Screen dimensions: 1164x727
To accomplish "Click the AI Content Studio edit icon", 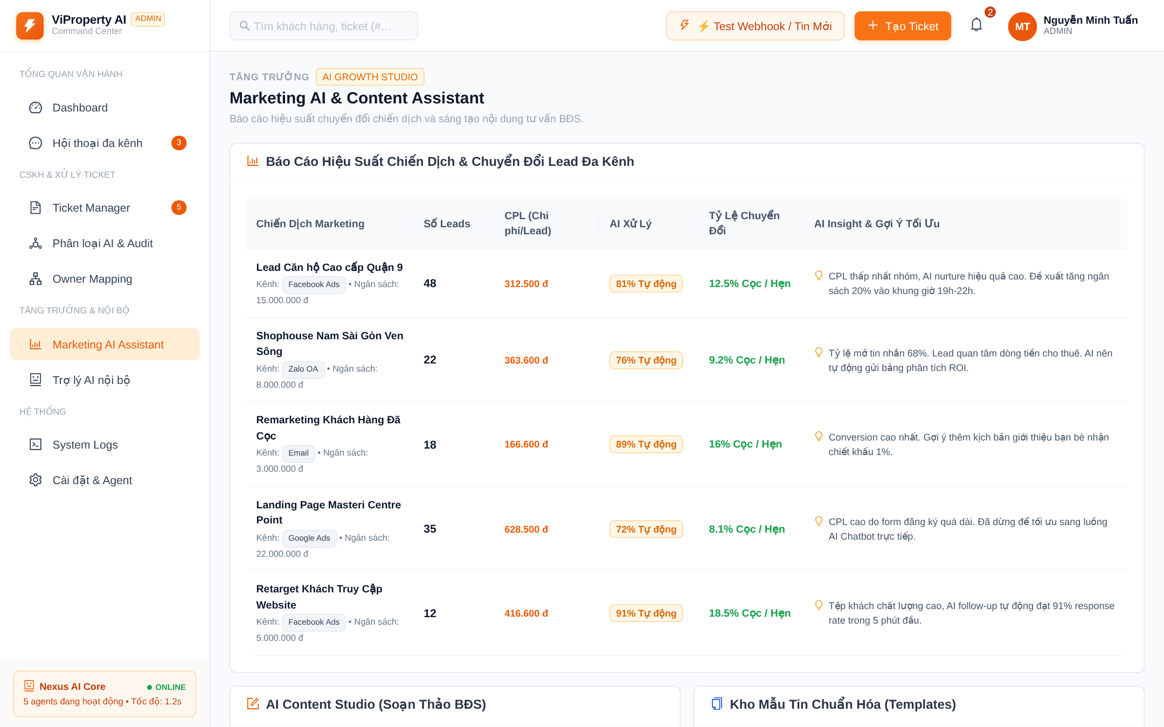I will [x=253, y=704].
